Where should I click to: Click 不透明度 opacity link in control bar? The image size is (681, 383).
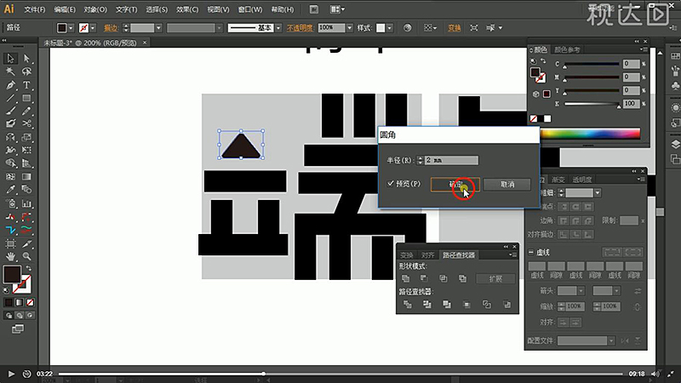tap(300, 28)
